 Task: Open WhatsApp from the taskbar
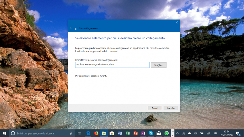click(x=167, y=133)
